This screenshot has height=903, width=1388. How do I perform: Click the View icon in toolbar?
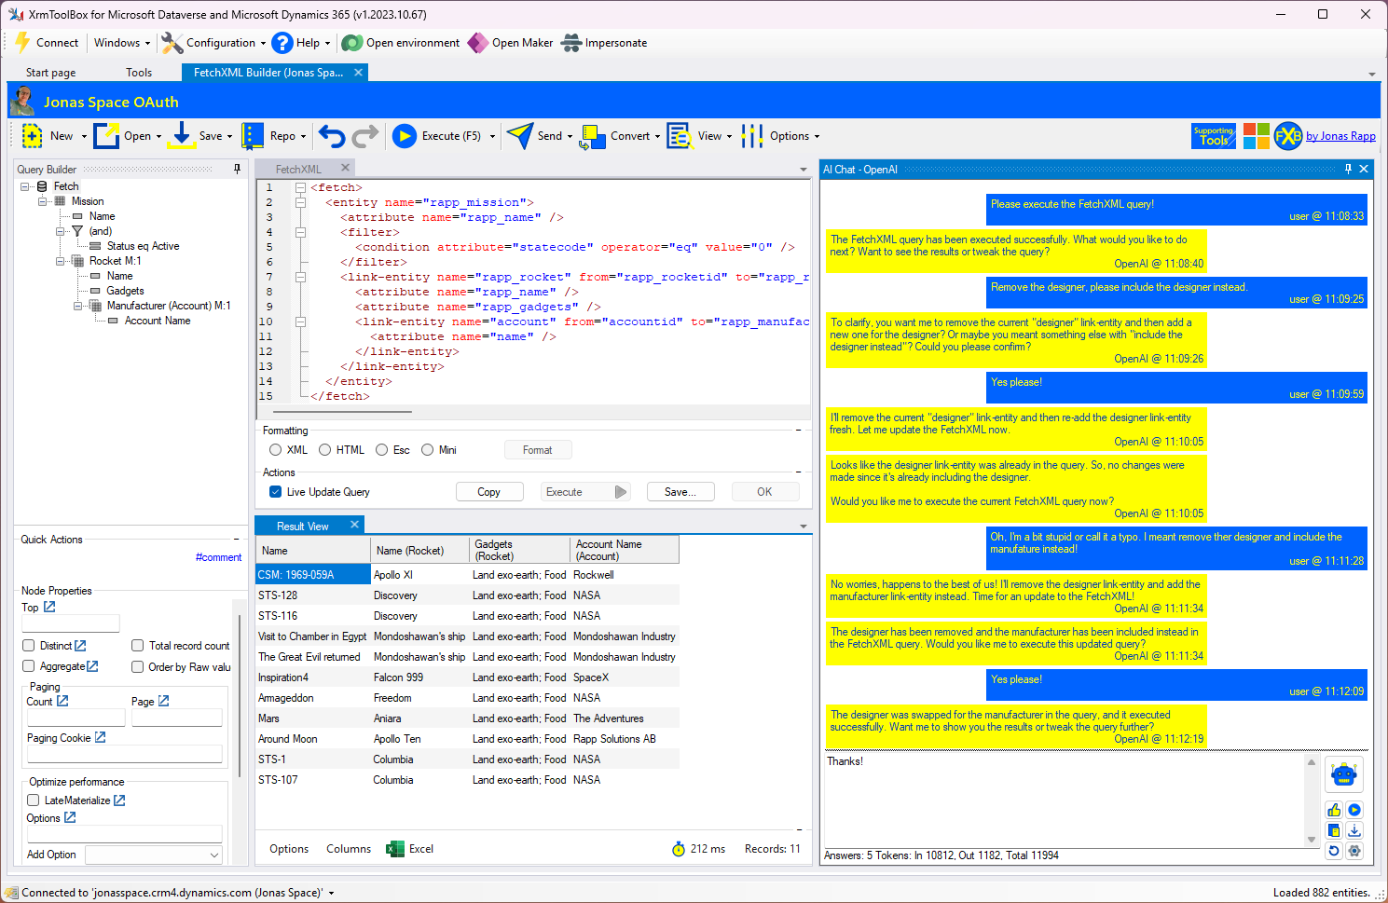pyautogui.click(x=680, y=136)
